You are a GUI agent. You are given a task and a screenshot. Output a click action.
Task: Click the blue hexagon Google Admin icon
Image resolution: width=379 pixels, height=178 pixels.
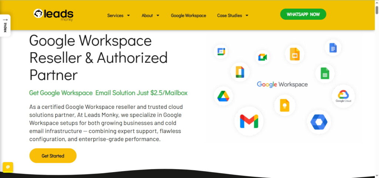(319, 122)
